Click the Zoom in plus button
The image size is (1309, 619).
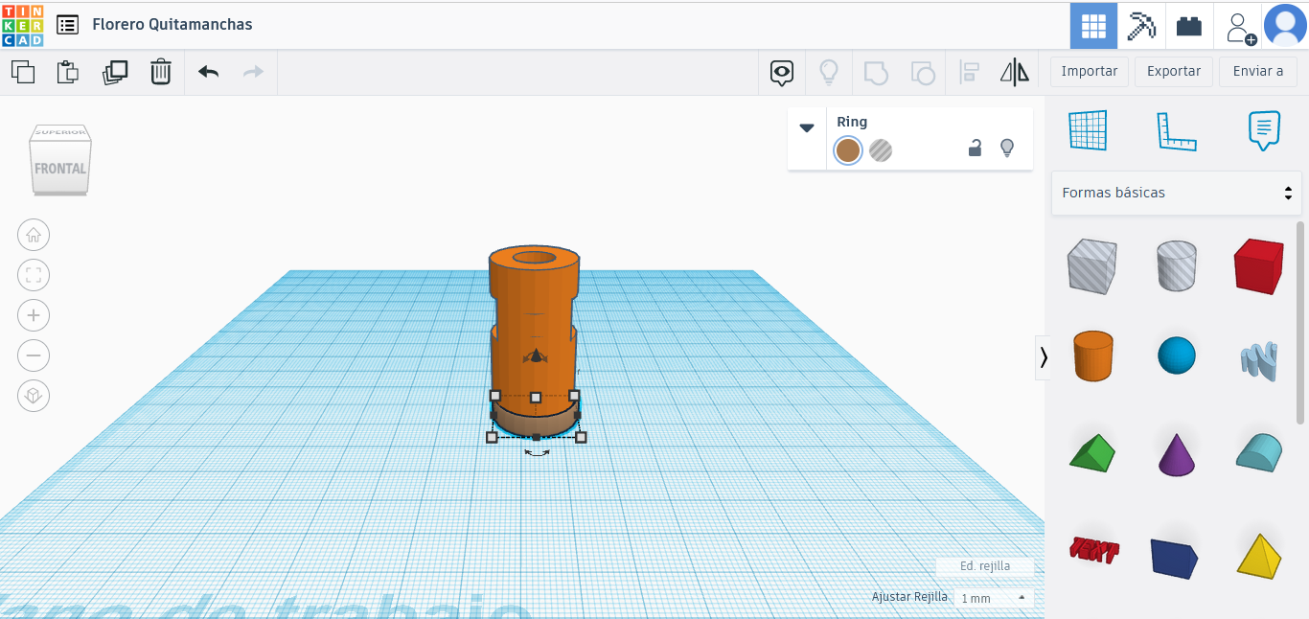click(34, 315)
